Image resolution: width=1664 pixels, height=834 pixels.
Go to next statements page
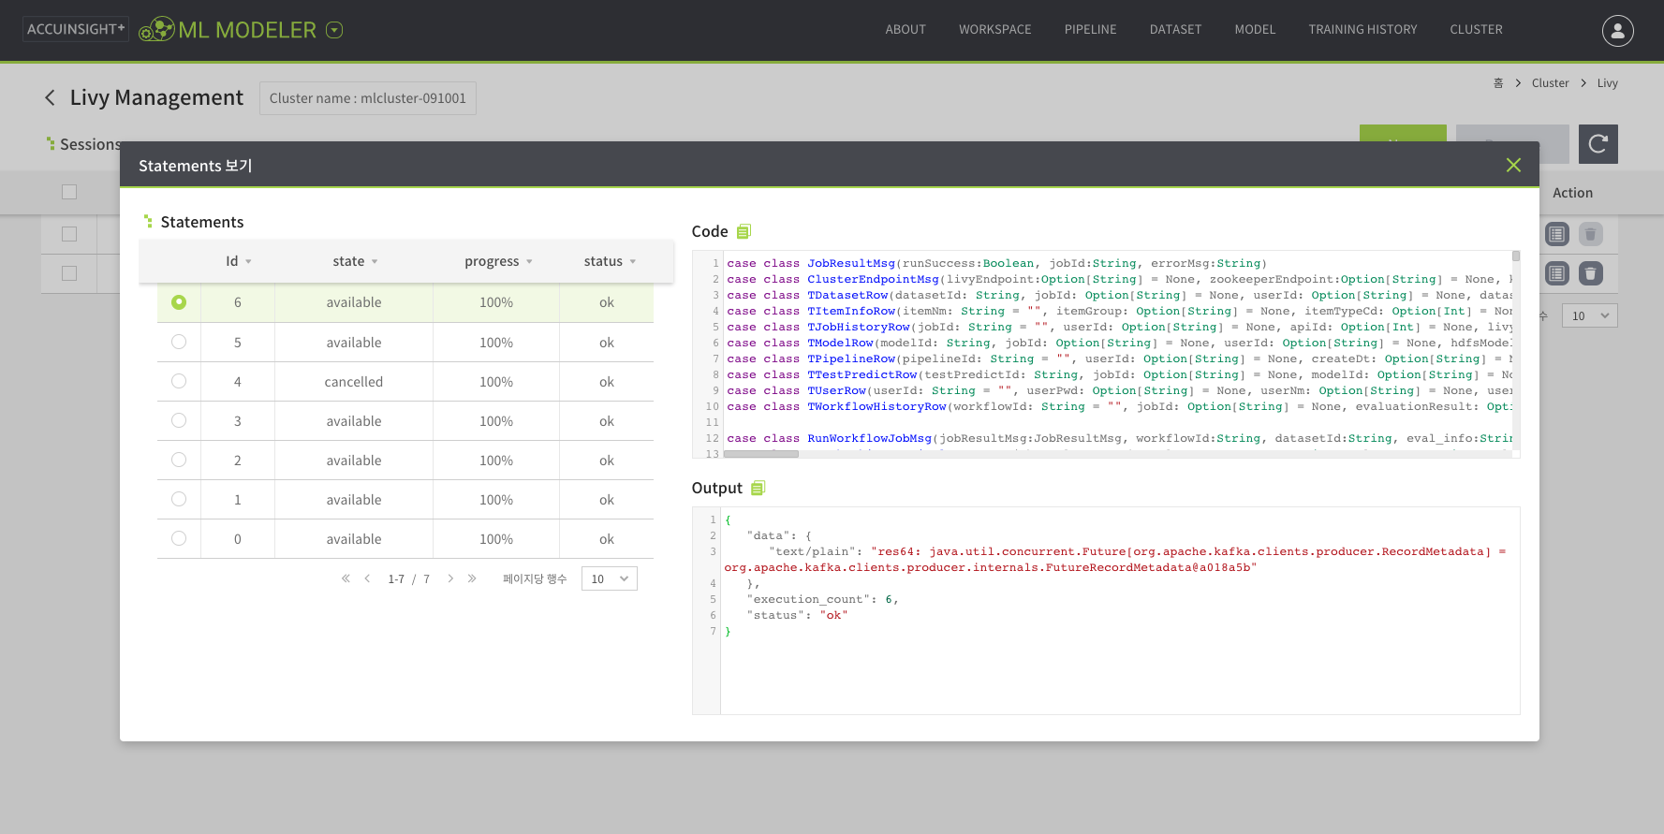coord(450,578)
